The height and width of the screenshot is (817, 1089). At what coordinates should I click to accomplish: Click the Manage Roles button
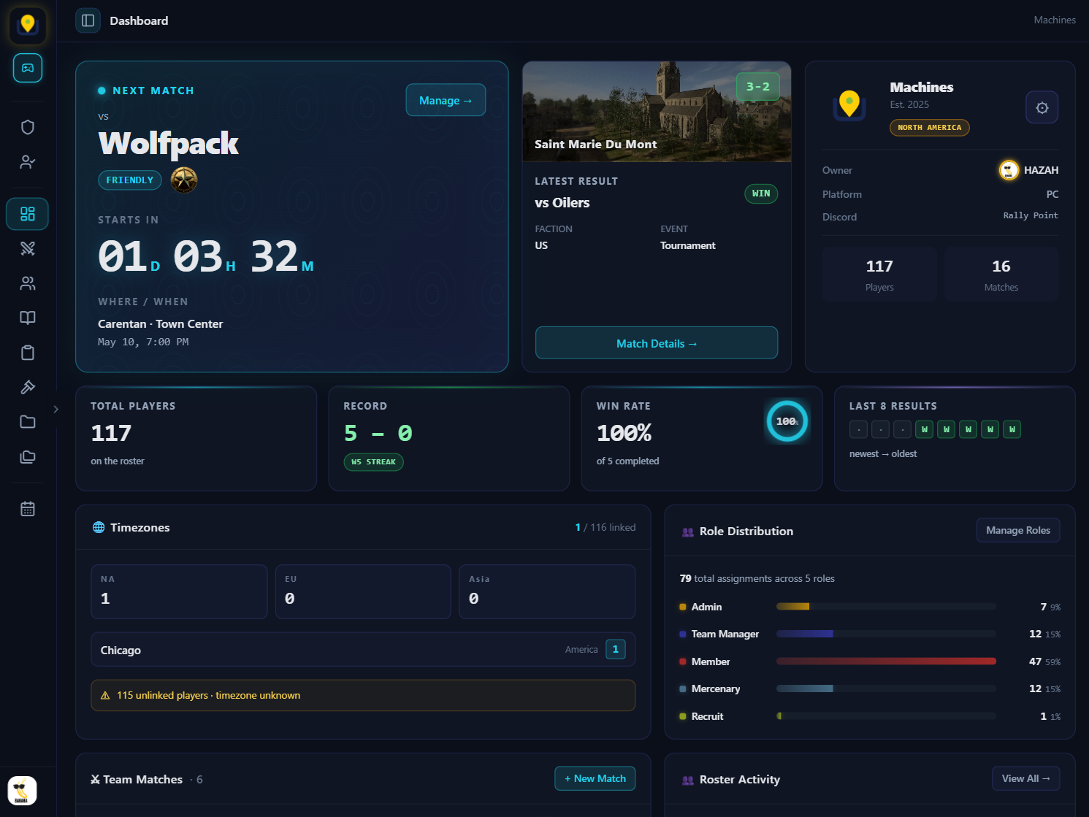point(1018,530)
